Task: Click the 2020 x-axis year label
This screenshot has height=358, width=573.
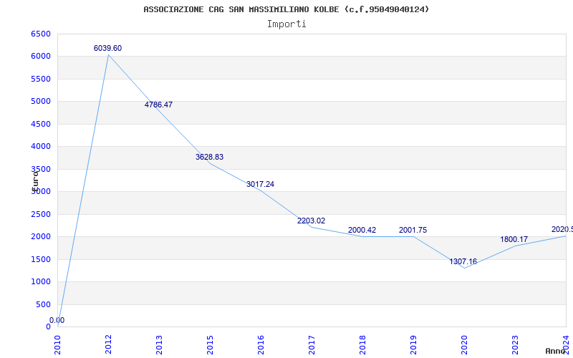Action: [x=464, y=345]
